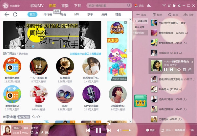197x136 pixels.
Task: Open the 经典怀旧 radio thumbnail
Action: tap(65, 66)
